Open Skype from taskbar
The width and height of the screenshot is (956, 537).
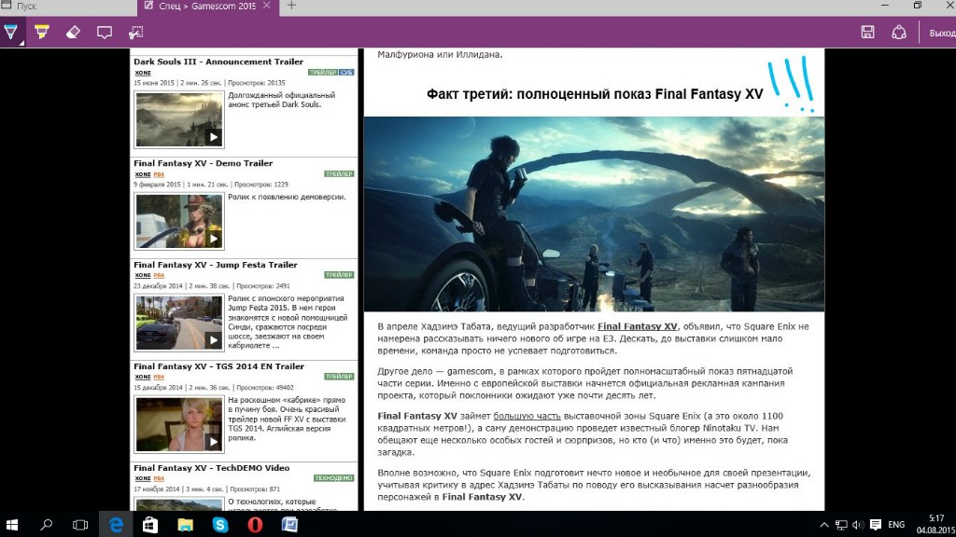[x=220, y=524]
